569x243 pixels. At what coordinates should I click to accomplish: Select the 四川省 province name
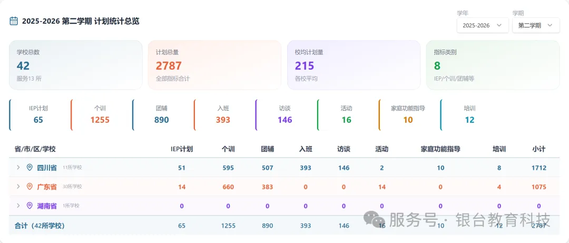click(47, 168)
